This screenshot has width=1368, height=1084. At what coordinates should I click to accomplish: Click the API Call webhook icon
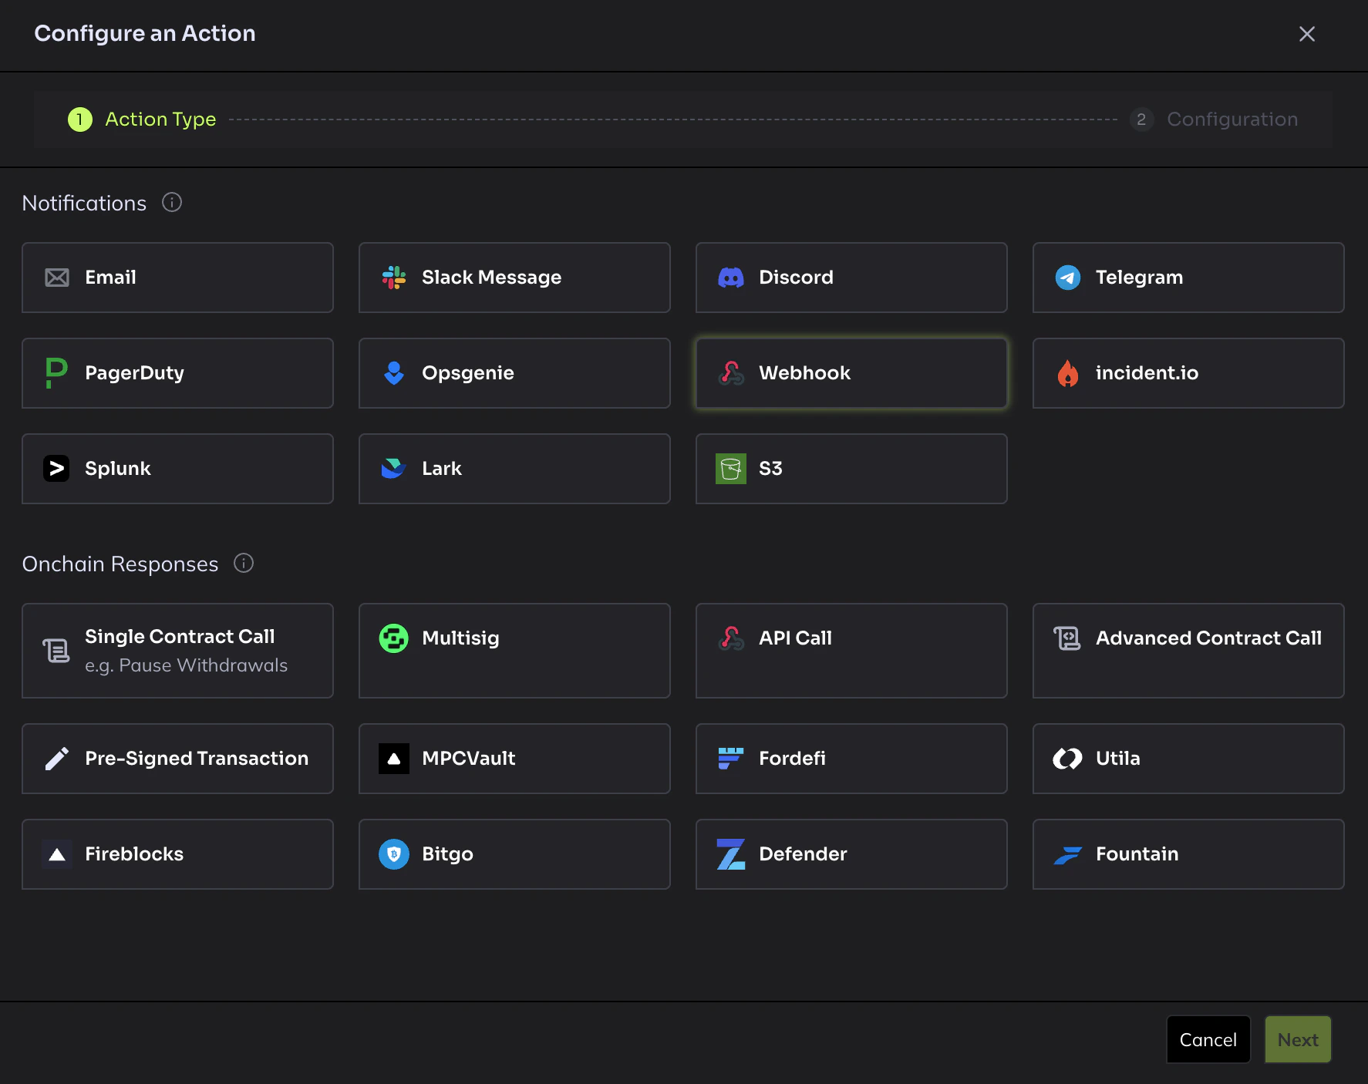tap(731, 638)
